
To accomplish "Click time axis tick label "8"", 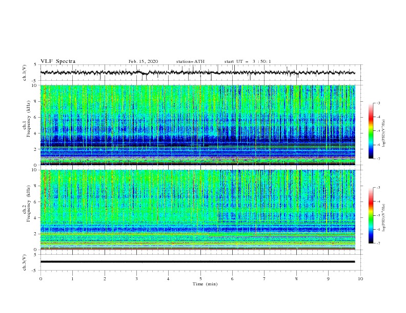I will pos(296,279).
